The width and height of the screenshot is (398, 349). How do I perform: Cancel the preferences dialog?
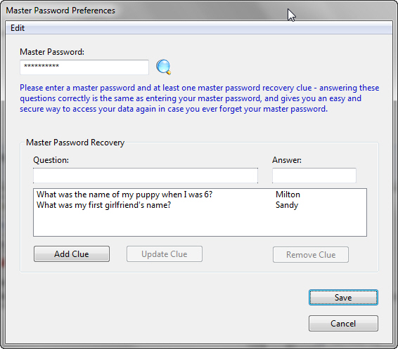pyautogui.click(x=343, y=324)
